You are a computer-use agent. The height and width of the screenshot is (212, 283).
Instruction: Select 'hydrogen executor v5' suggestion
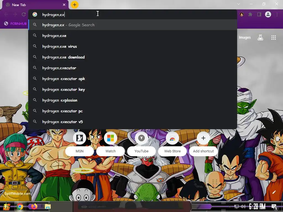(133, 122)
